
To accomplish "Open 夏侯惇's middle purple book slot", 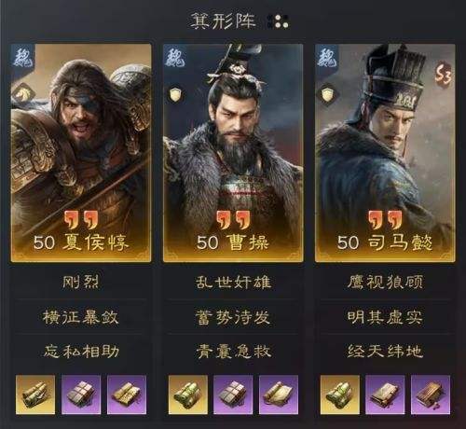I will point(81,394).
